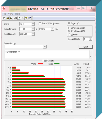The width and height of the screenshot is (103, 120).
Task: Click the read value 44223
Action: [x=88, y=107]
